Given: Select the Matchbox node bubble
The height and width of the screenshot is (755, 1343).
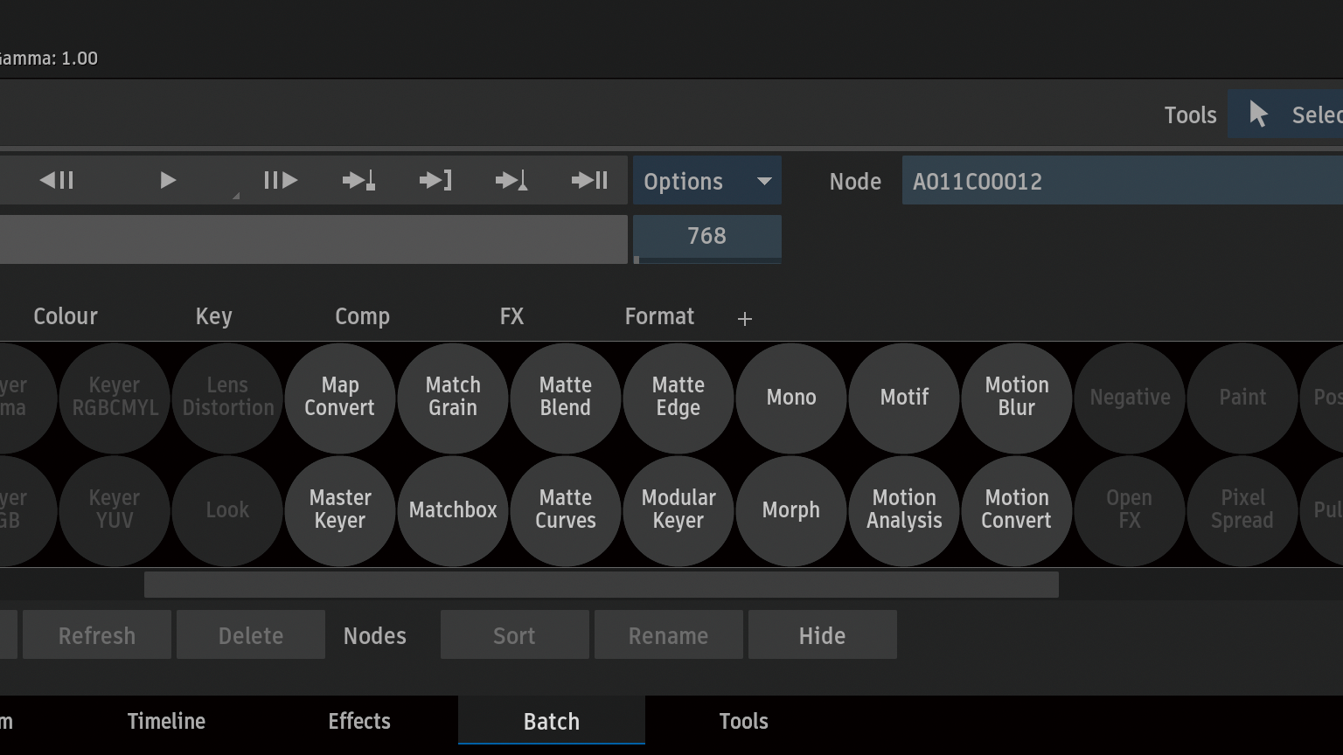Looking at the screenshot, I should pyautogui.click(x=453, y=510).
